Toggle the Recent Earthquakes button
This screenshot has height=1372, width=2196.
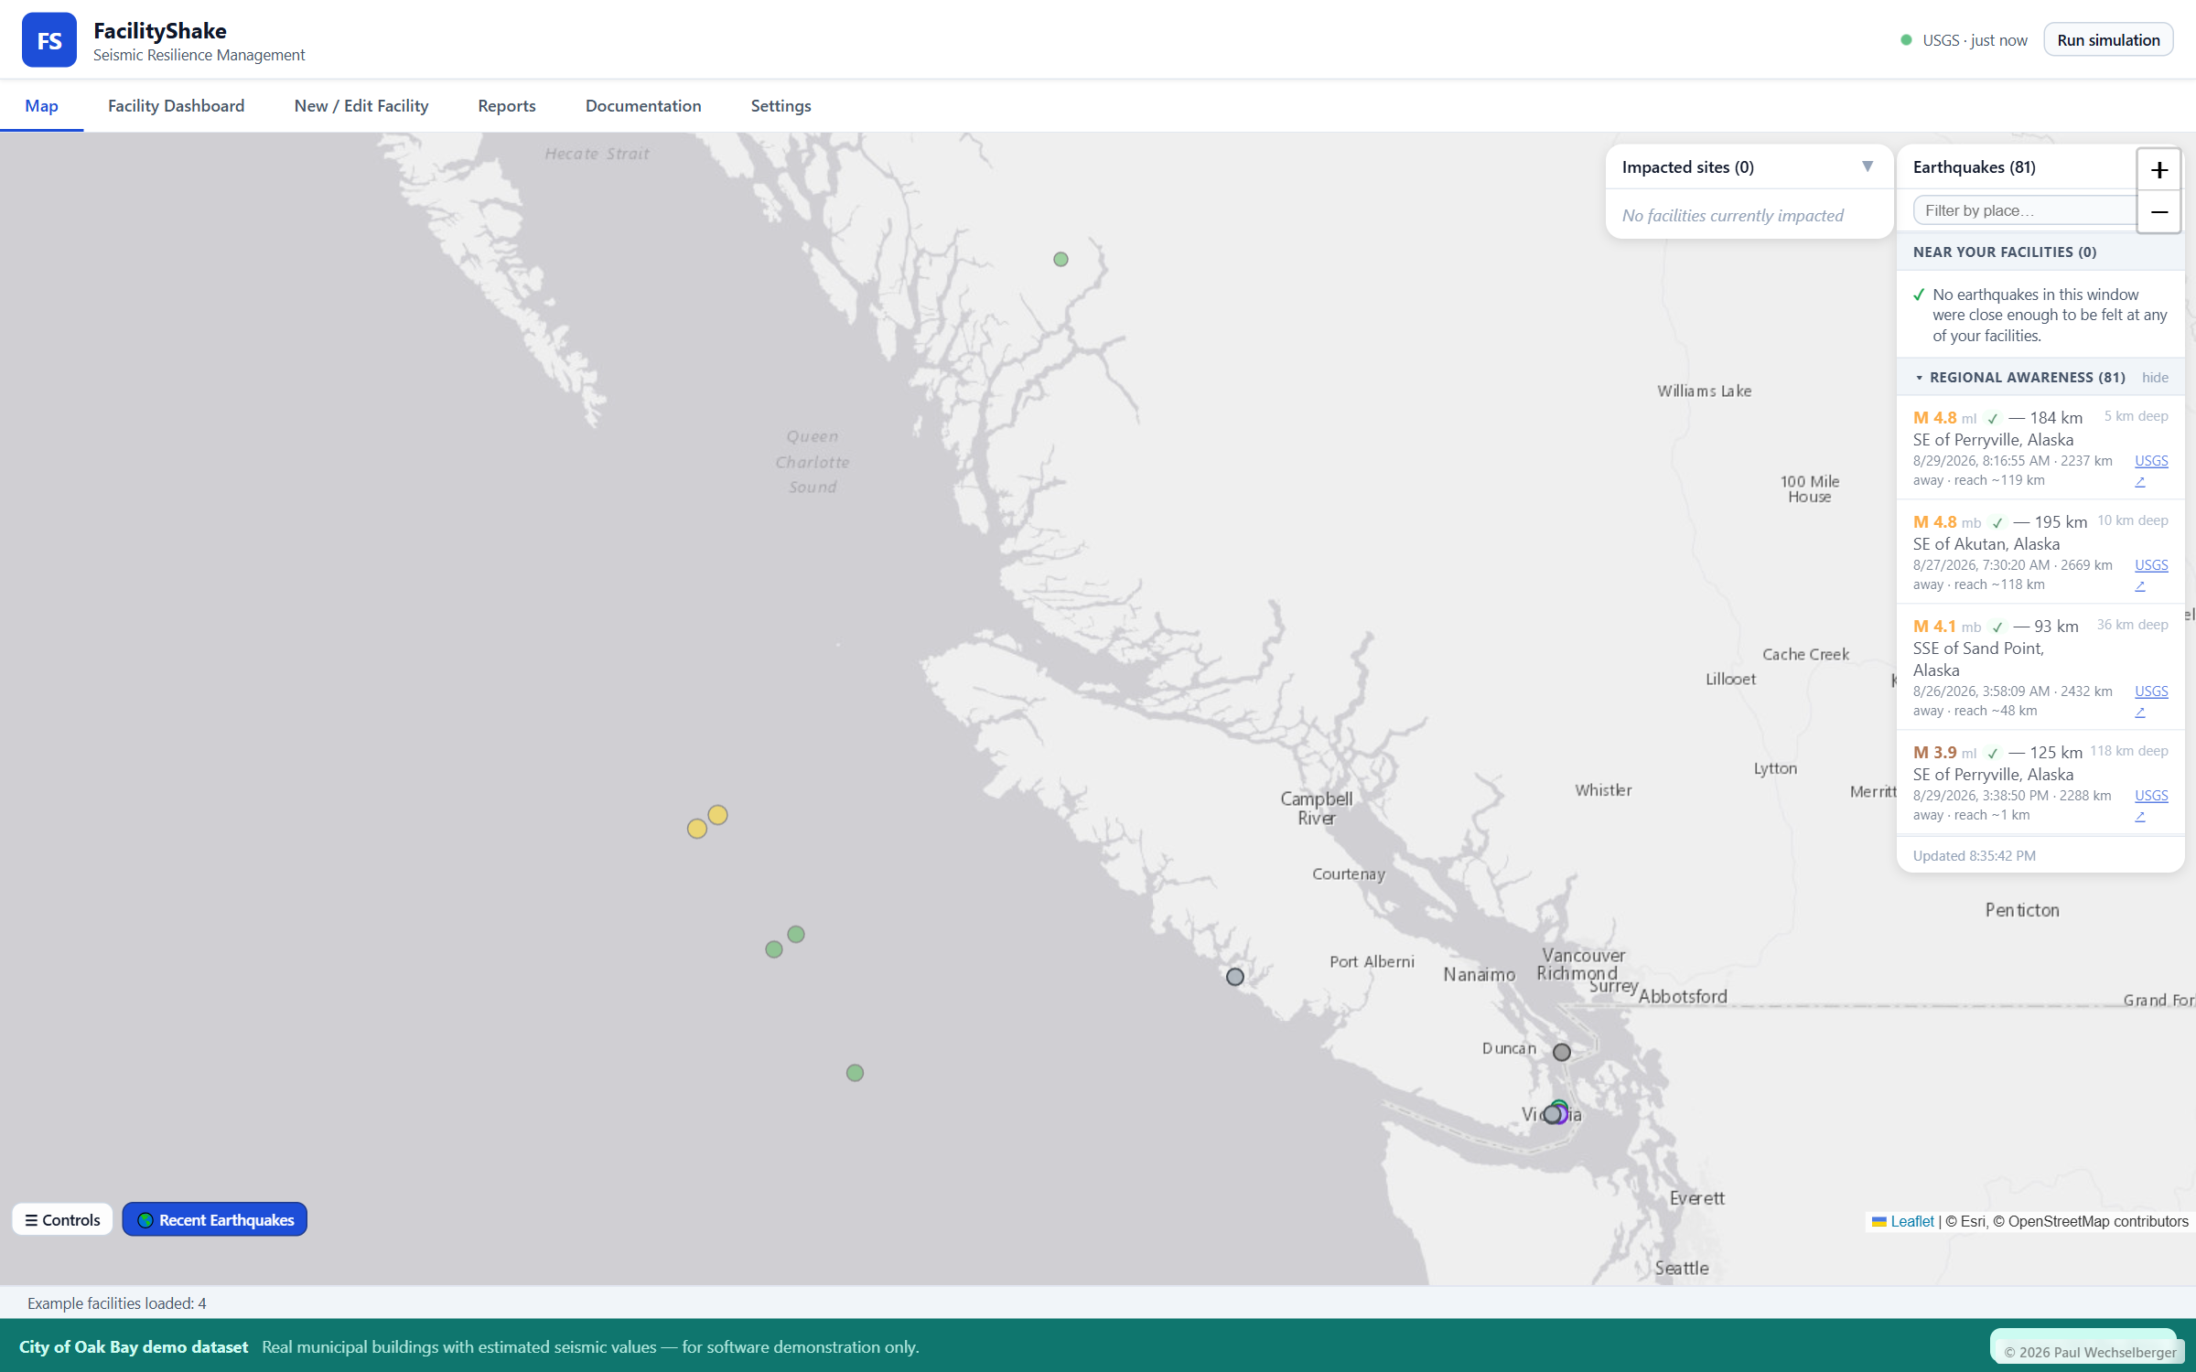coord(215,1220)
